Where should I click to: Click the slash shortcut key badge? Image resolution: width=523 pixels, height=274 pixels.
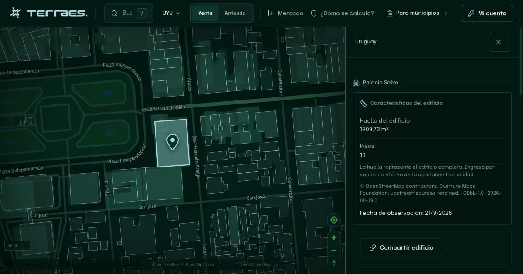[x=142, y=13]
